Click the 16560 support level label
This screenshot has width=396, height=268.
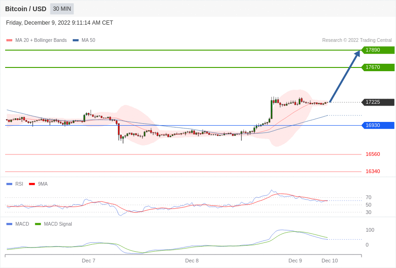click(373, 154)
